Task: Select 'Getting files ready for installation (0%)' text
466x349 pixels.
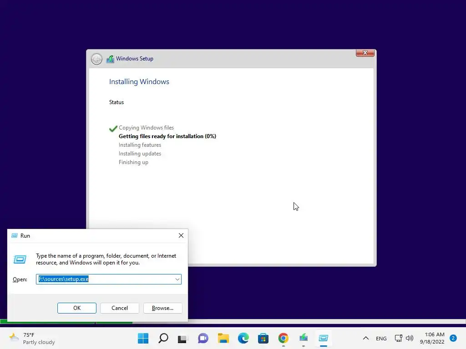Action: click(167, 136)
